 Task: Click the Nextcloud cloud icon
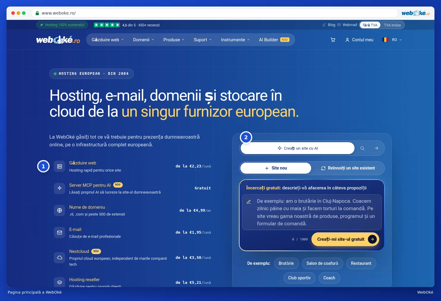coord(59,257)
